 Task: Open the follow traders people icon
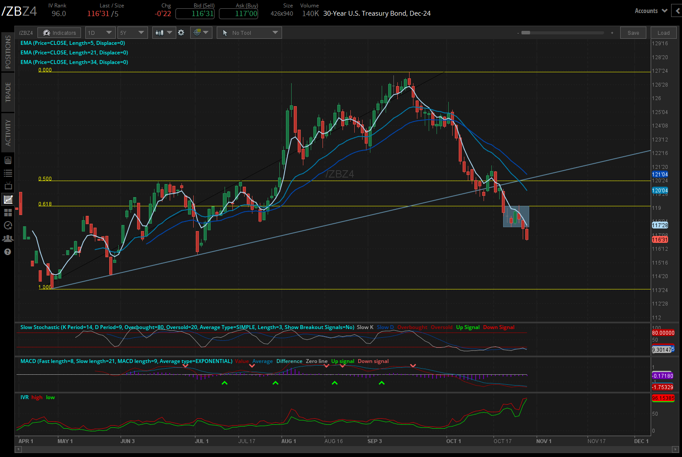tap(7, 239)
